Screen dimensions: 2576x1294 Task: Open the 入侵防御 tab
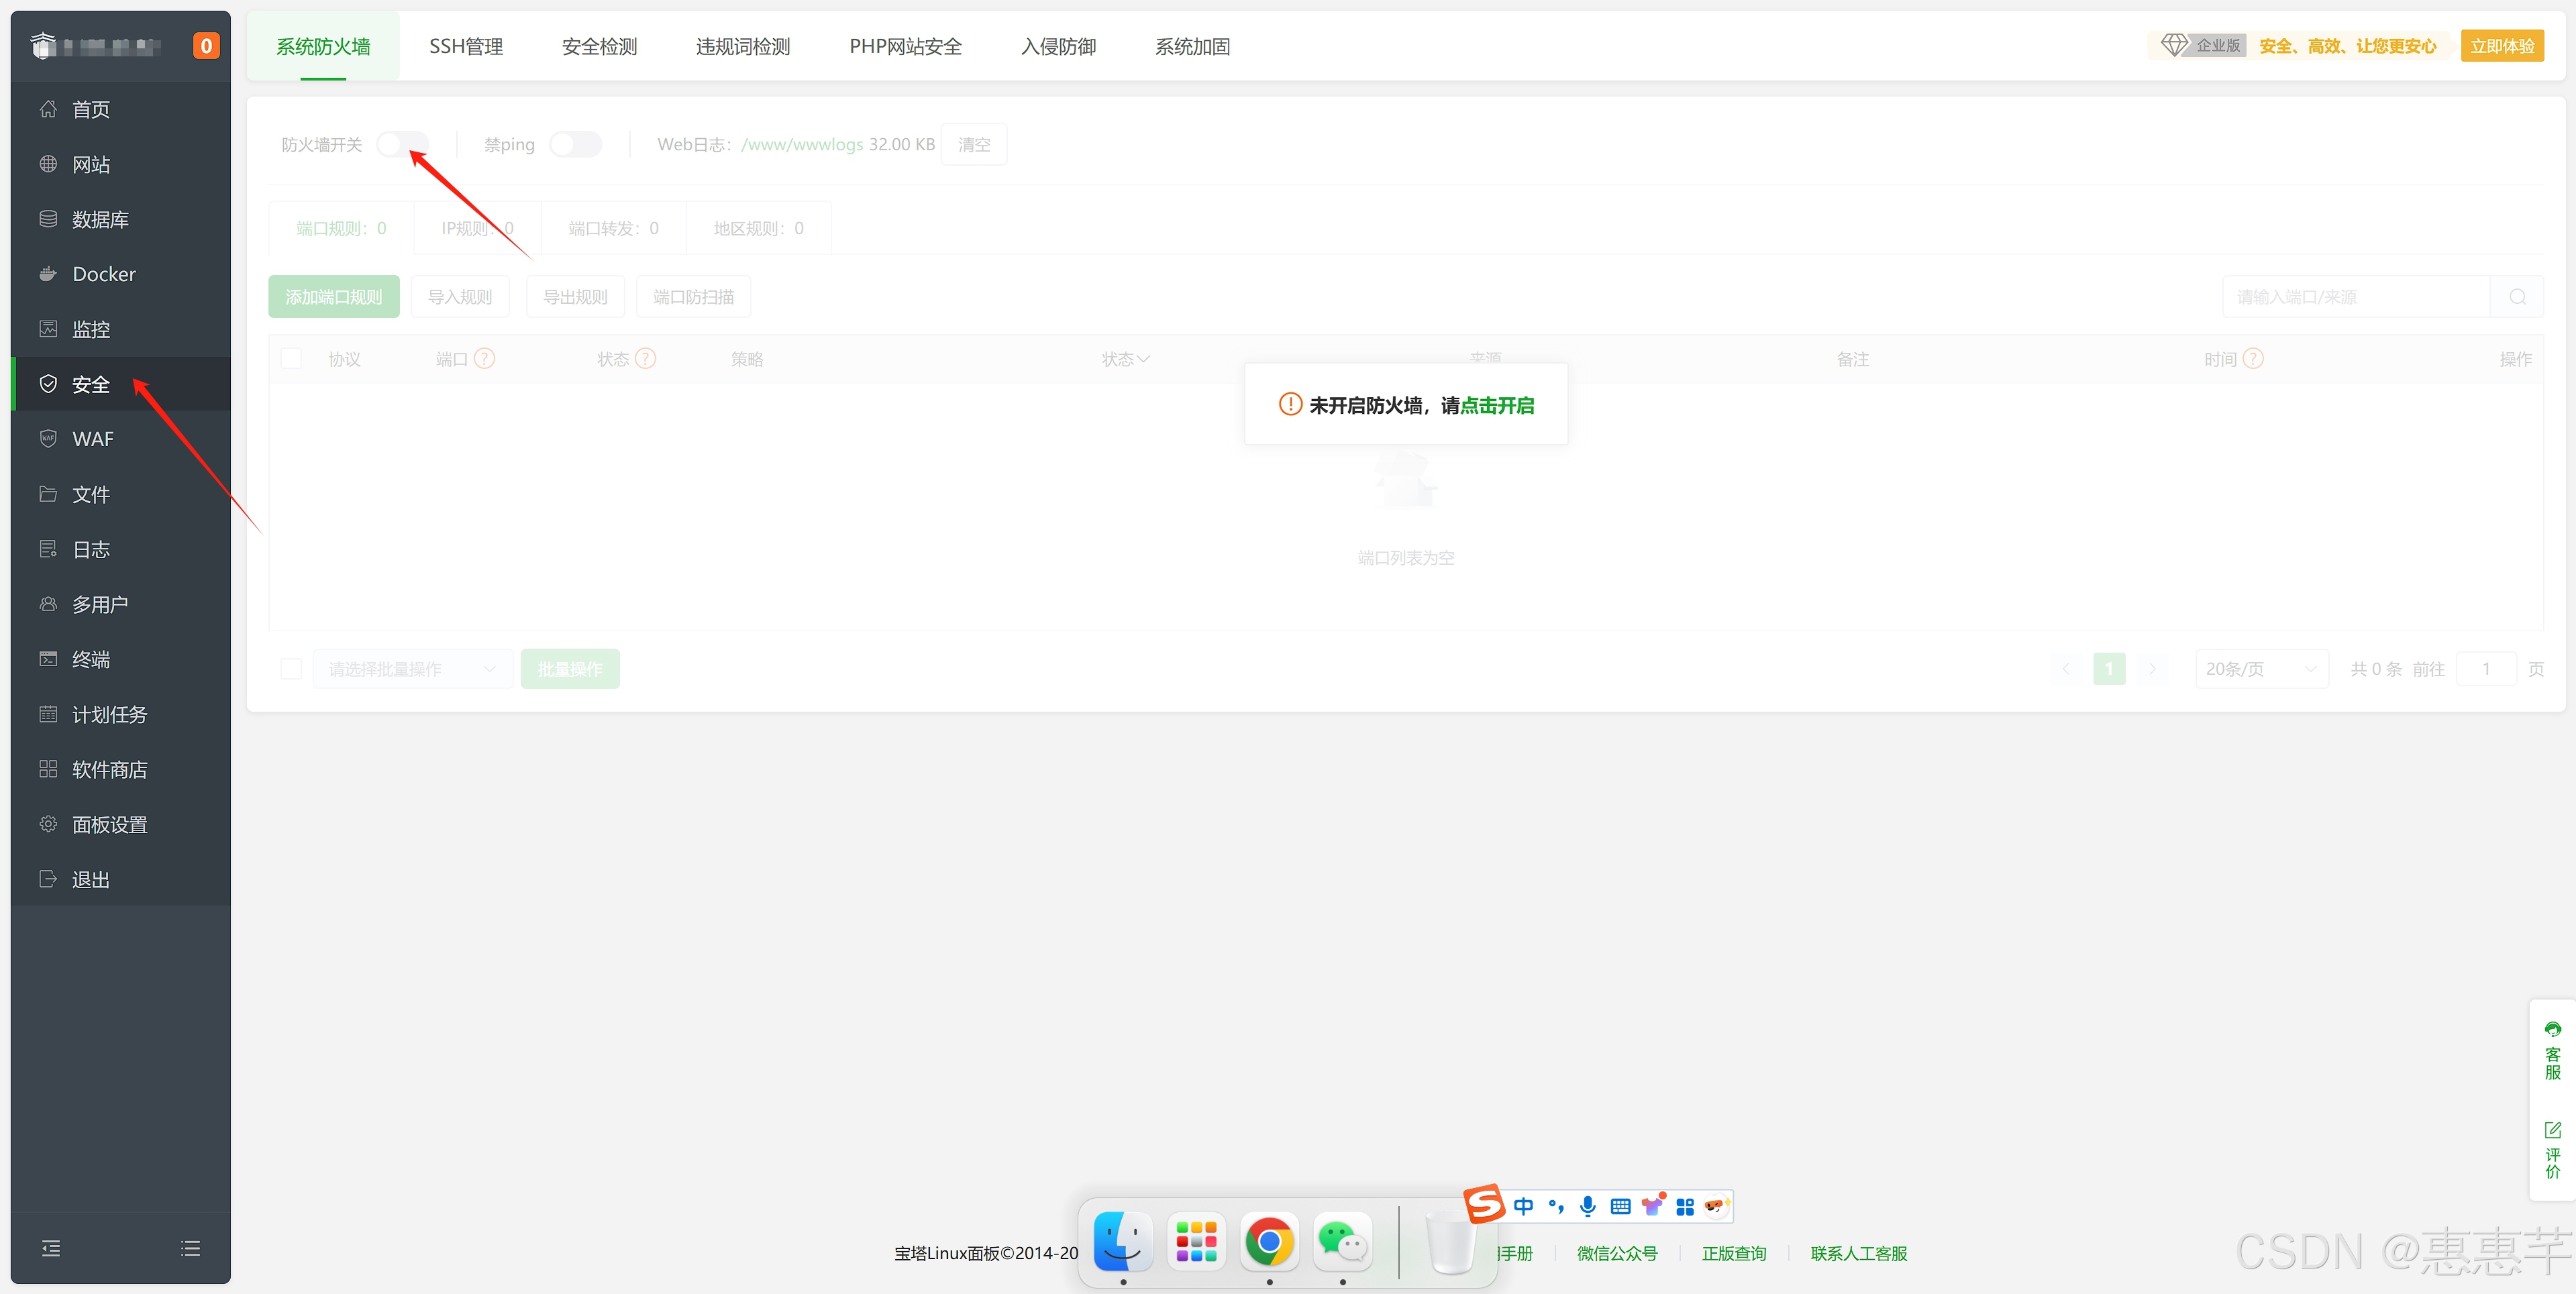point(1058,46)
